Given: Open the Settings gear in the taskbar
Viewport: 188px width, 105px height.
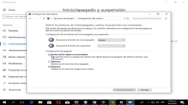Looking at the screenshot, I should coord(121,102).
